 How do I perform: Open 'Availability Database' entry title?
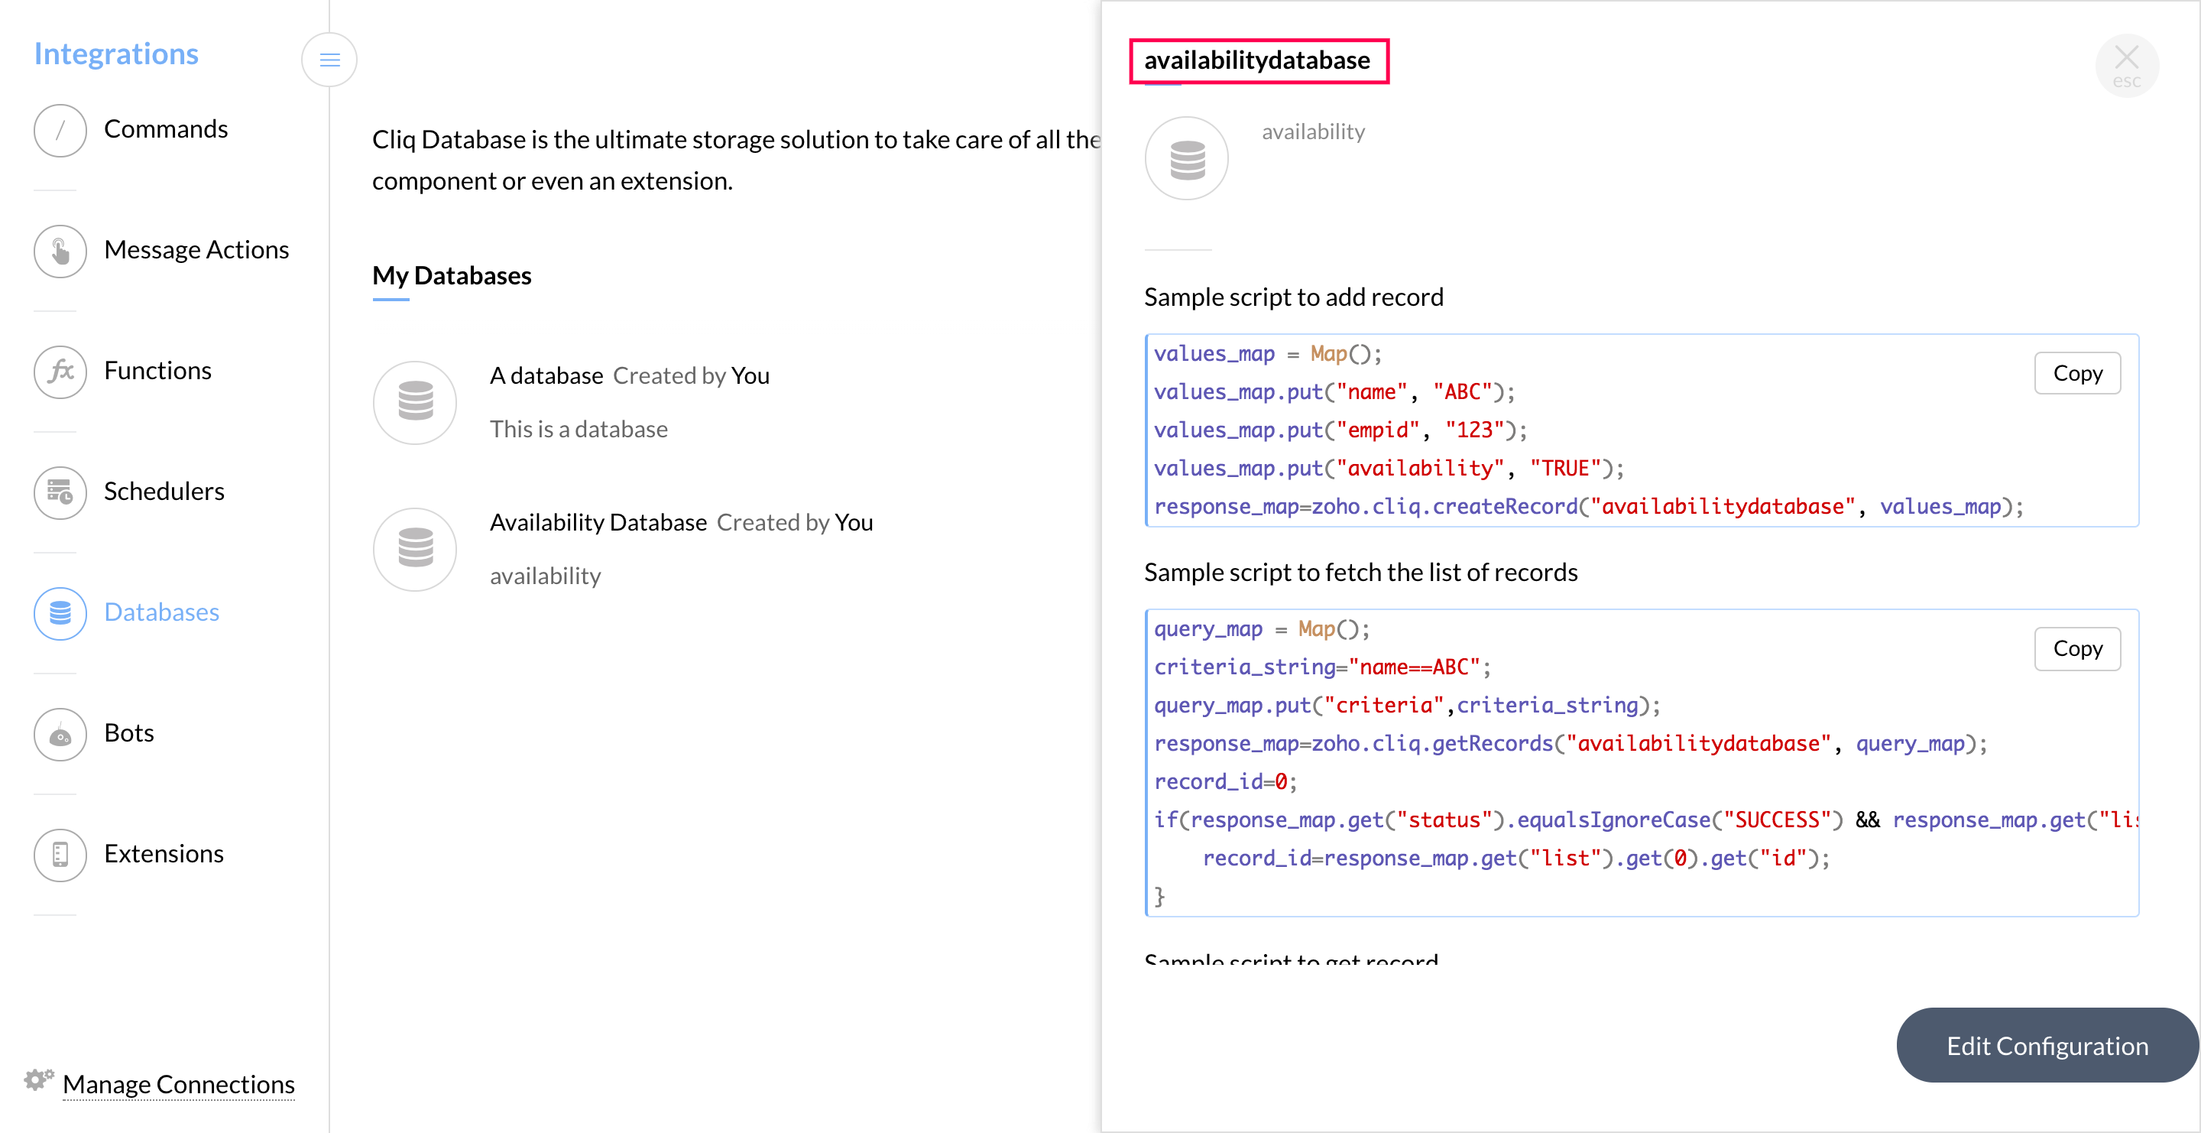click(598, 522)
